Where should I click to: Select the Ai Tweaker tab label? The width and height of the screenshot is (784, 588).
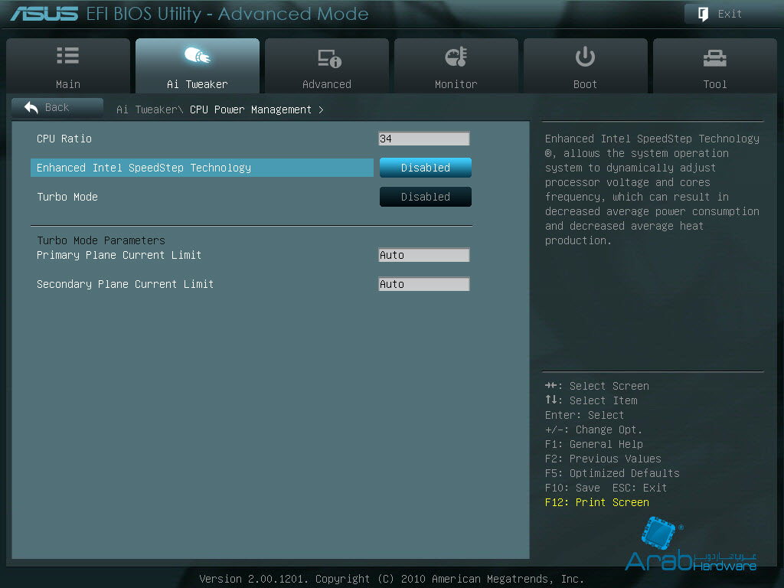197,84
